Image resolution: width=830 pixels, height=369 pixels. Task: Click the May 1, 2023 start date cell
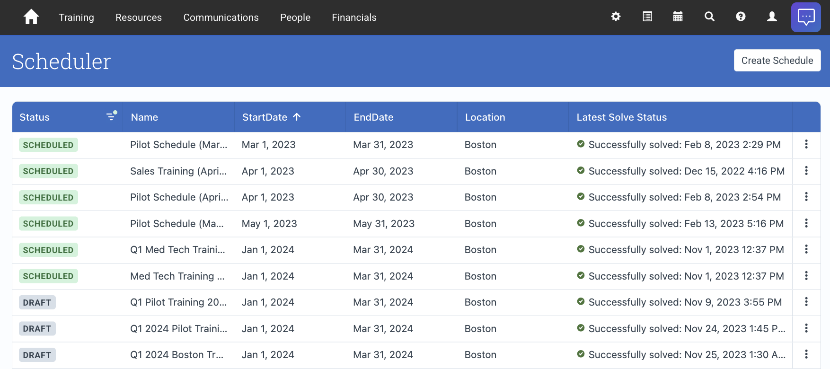(x=269, y=224)
